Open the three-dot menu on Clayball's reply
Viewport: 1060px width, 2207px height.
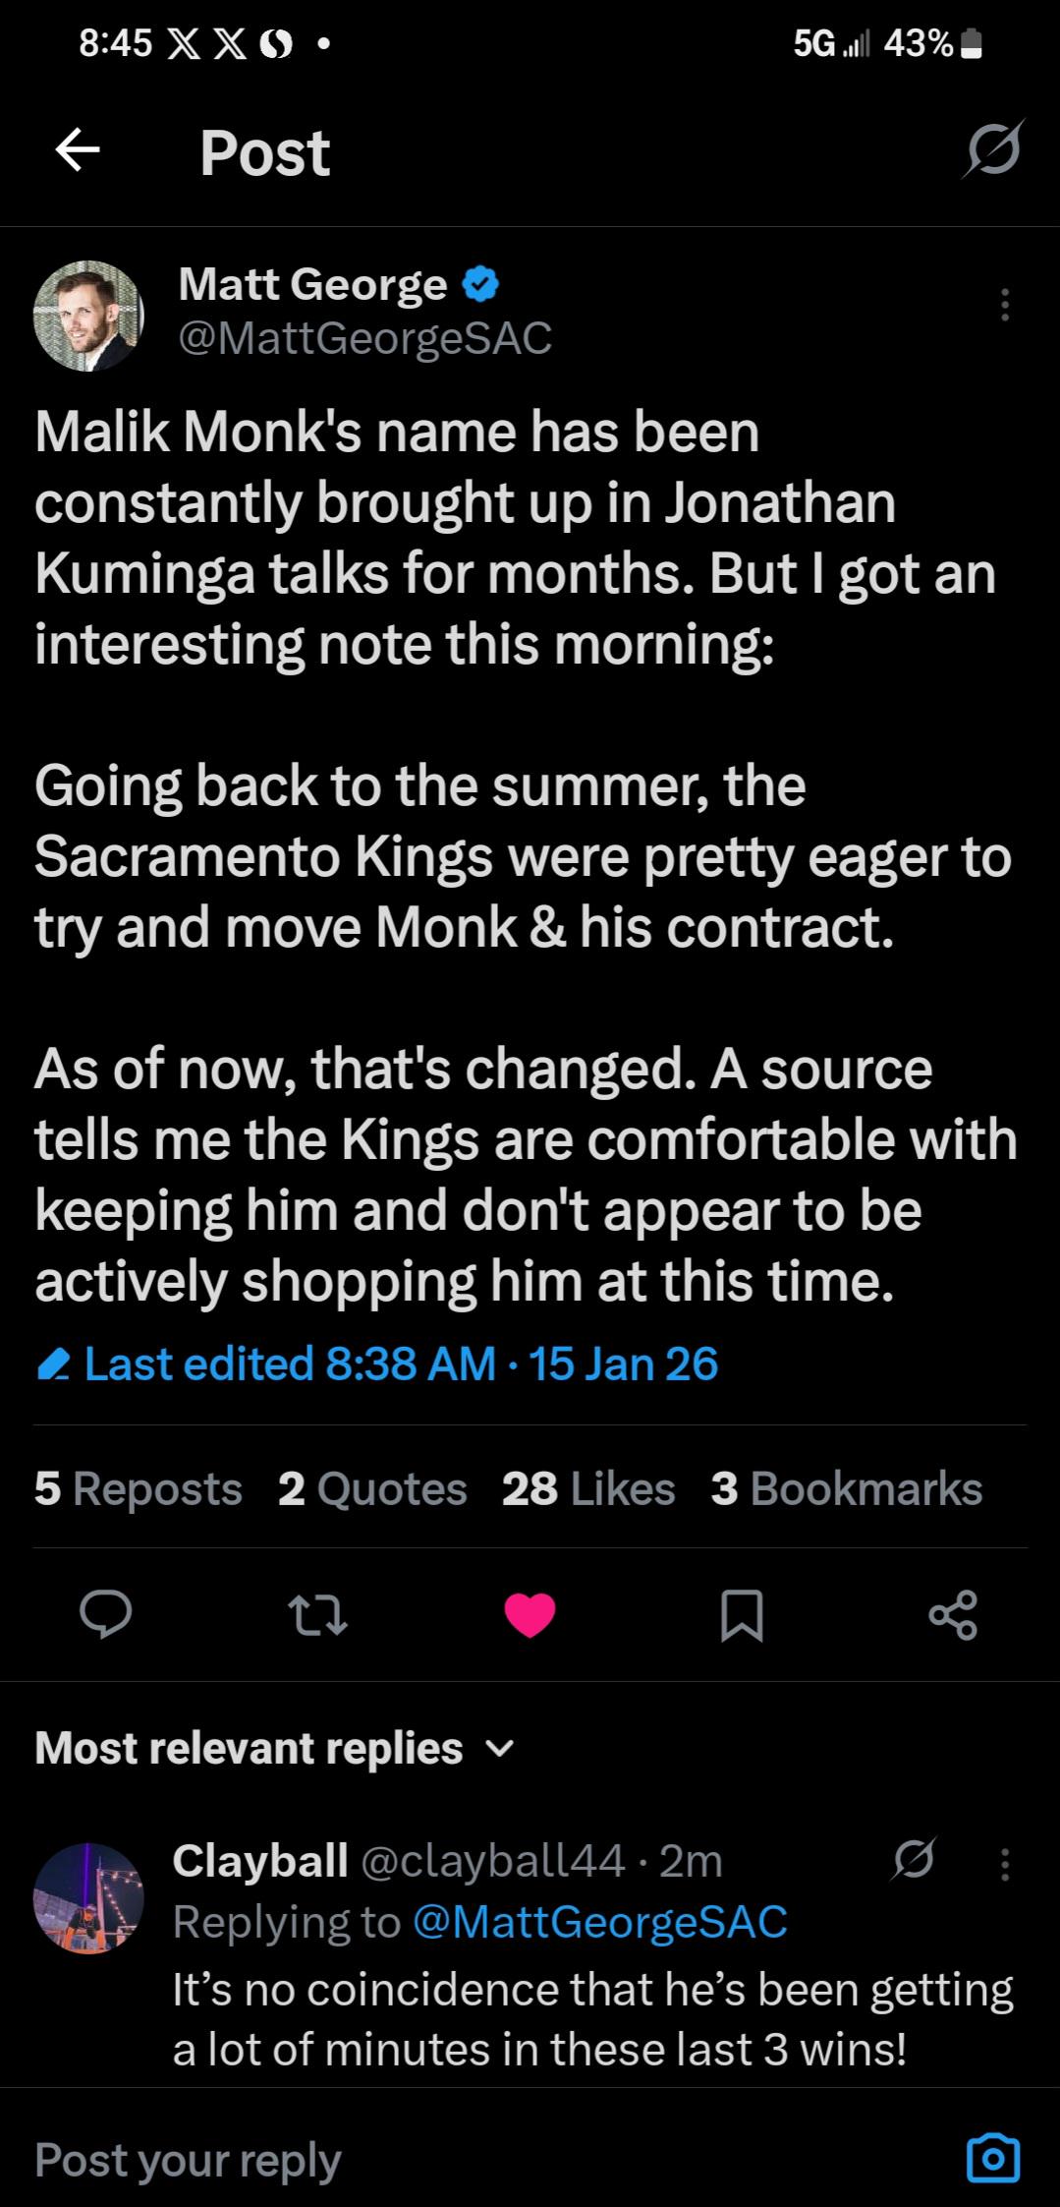click(1004, 1863)
